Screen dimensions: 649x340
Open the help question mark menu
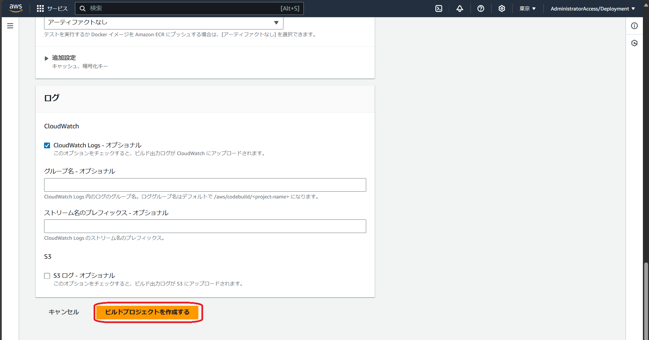click(x=481, y=8)
